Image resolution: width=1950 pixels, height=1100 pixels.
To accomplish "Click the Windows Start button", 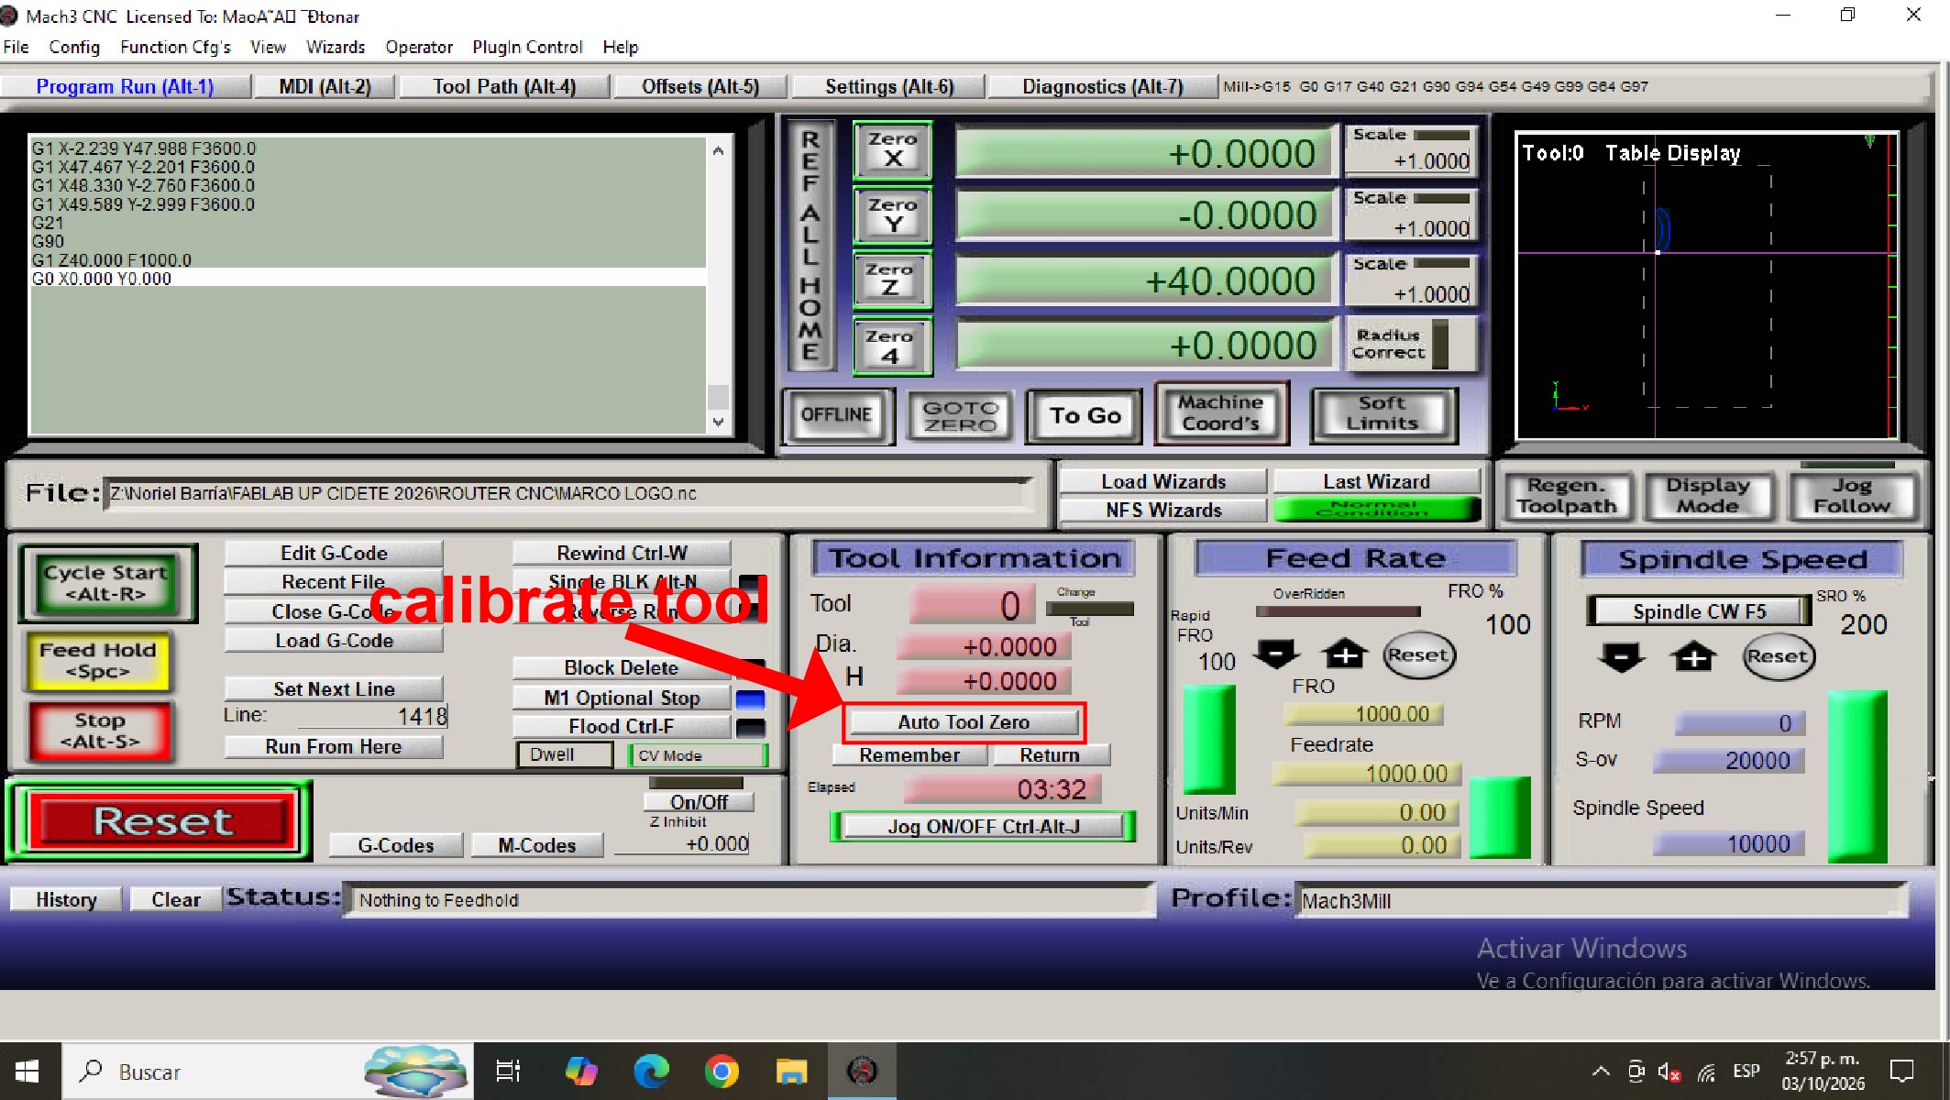I will click(28, 1070).
